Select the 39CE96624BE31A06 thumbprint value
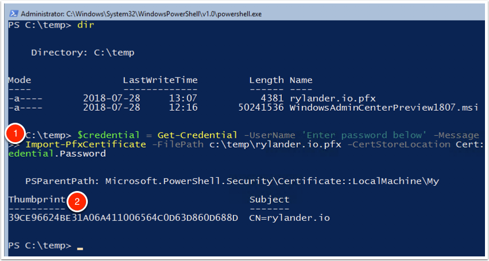This screenshot has width=489, height=261. pos(123,218)
